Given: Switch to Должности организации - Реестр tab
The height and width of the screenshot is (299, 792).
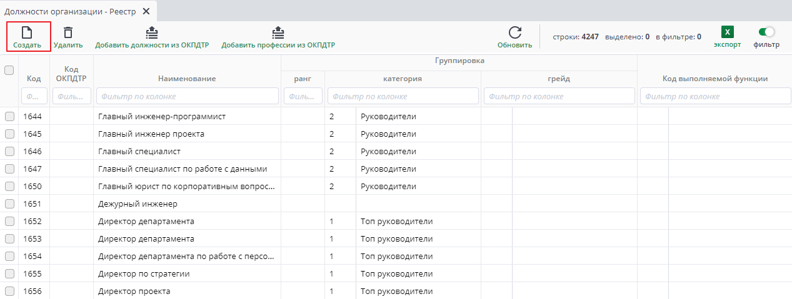Looking at the screenshot, I should click(x=70, y=11).
